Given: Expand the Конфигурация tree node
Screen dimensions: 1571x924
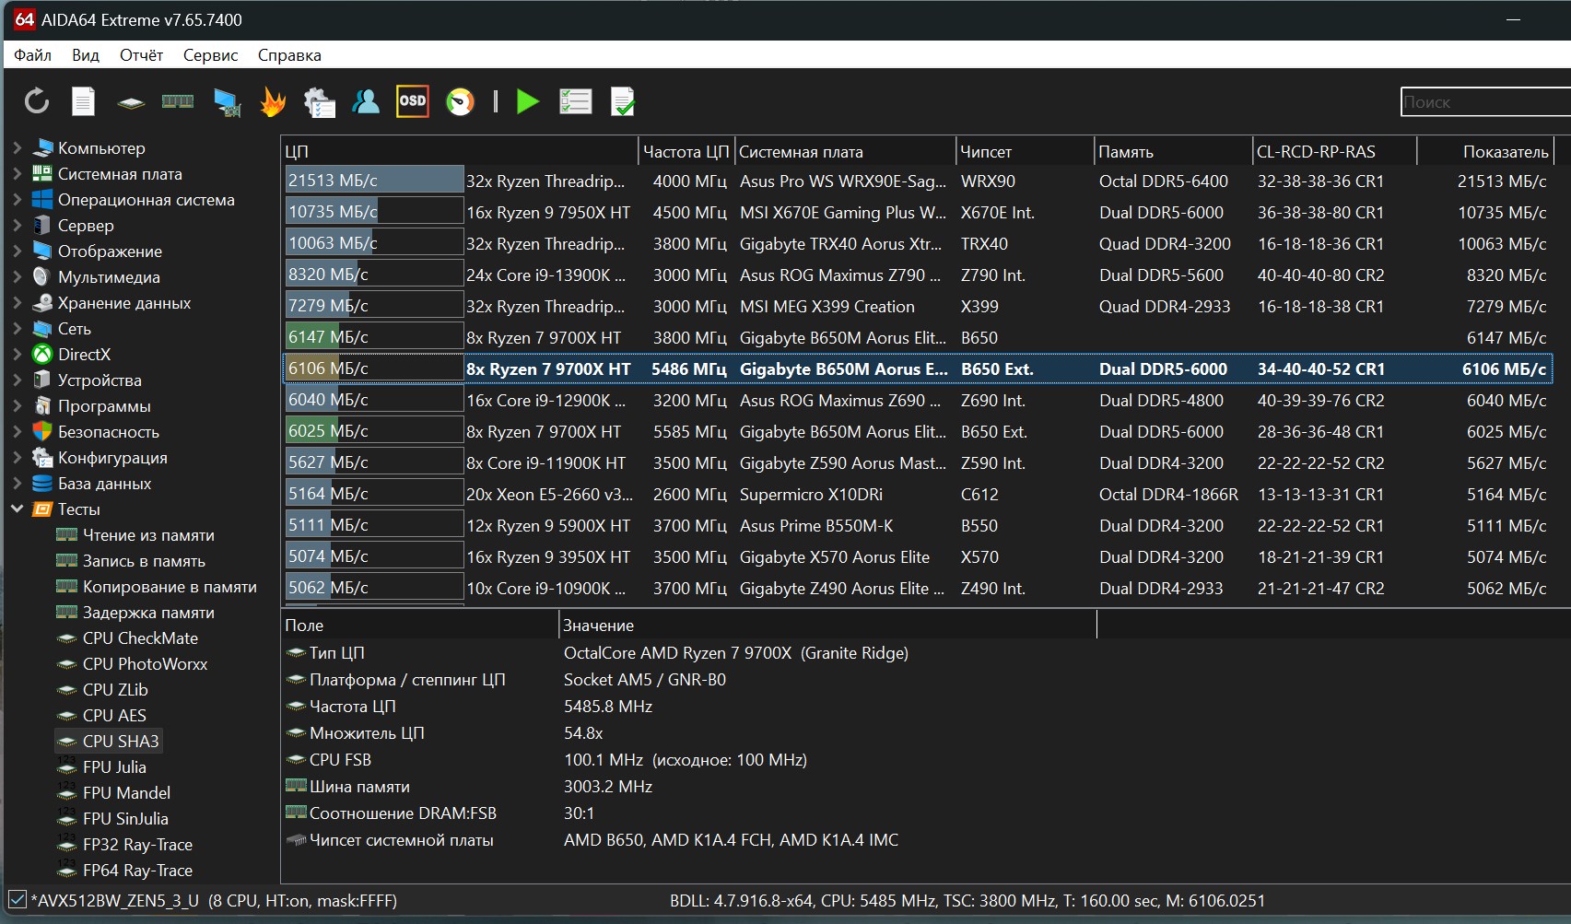Looking at the screenshot, I should point(17,457).
